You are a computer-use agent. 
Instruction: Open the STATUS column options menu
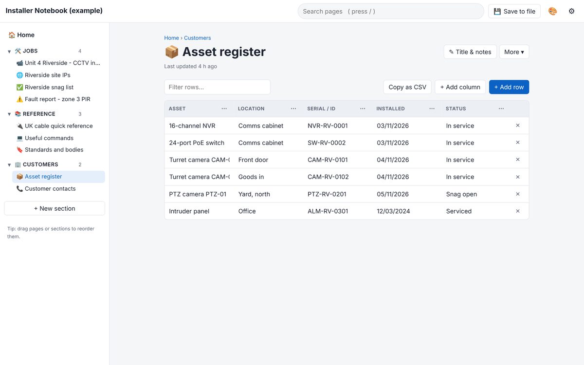pos(501,109)
